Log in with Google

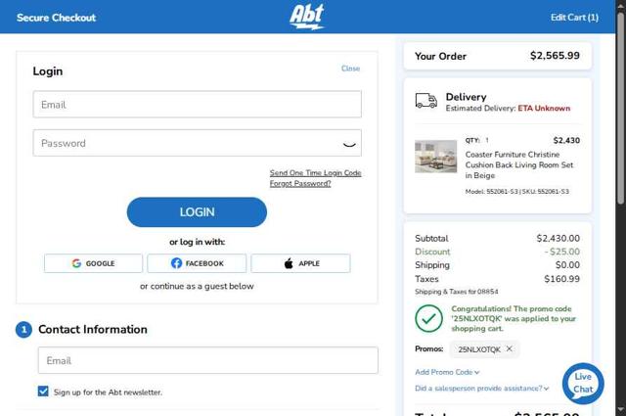[x=93, y=263]
